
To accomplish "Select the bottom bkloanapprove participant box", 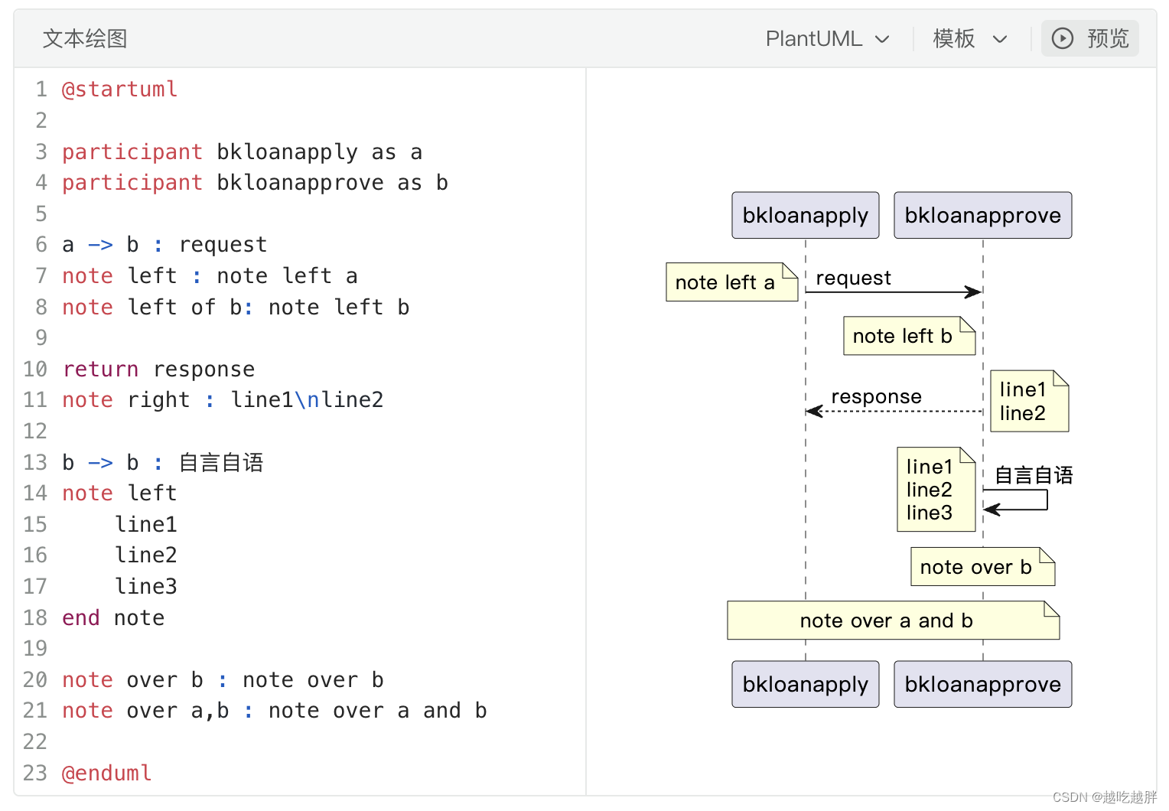I will point(982,684).
